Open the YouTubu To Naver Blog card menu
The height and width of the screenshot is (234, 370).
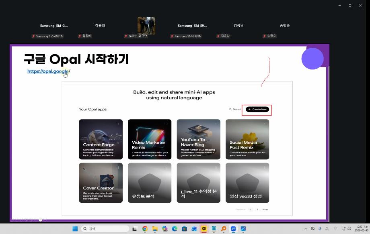point(216,124)
